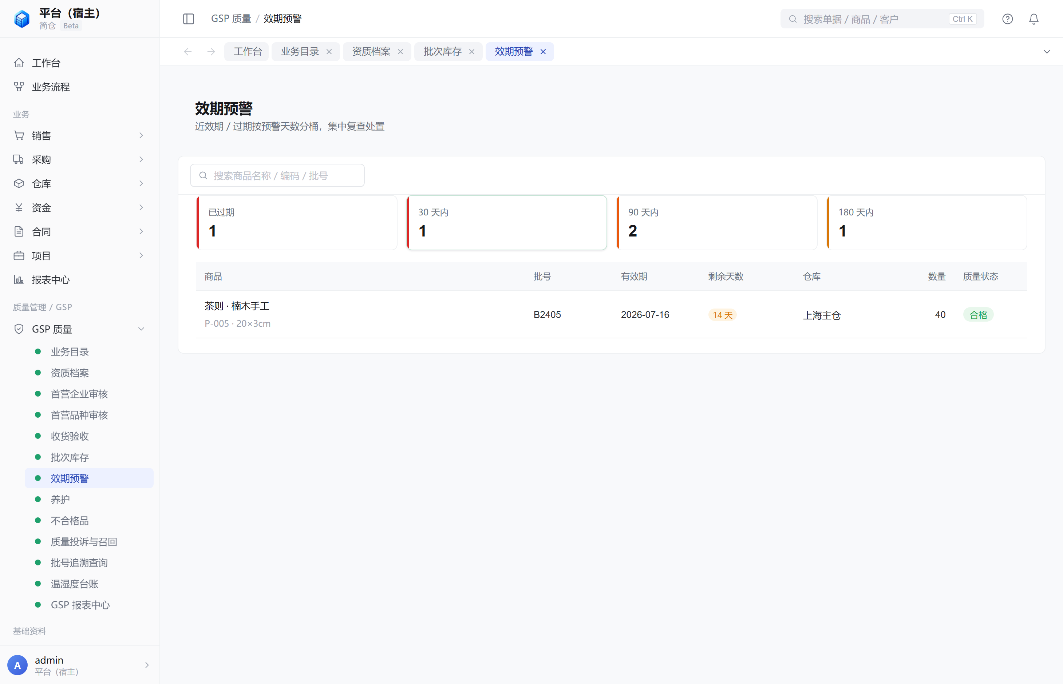Expand the 销售 menu chevron
The image size is (1063, 684).
(141, 135)
